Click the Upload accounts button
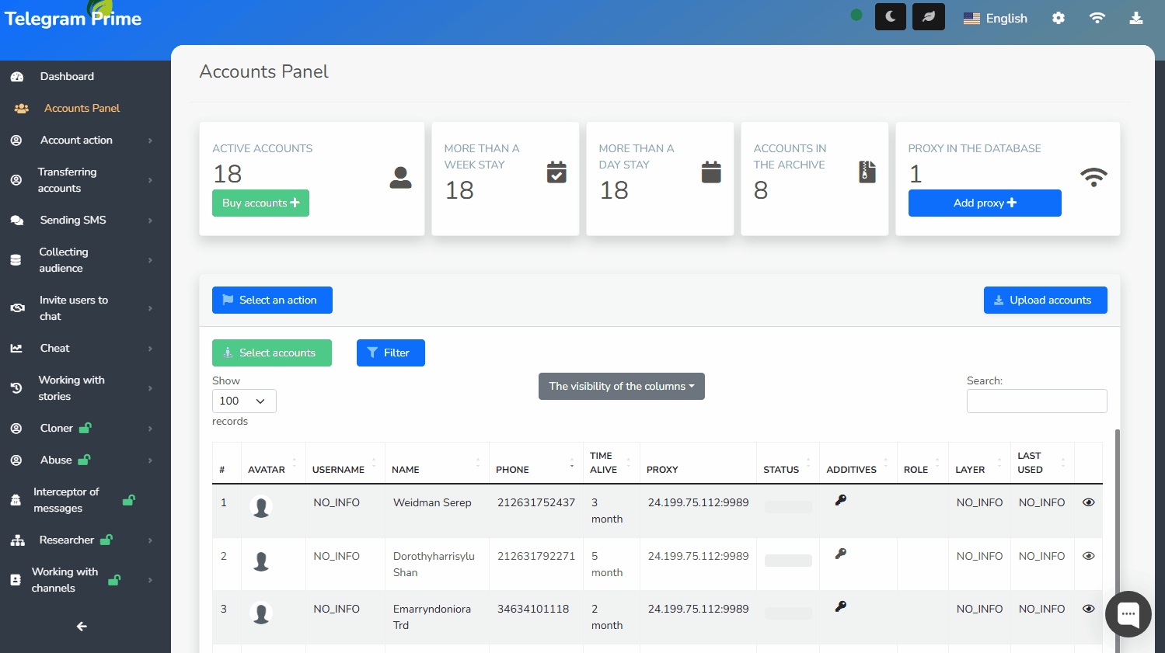Viewport: 1165px width, 653px height. (1045, 300)
